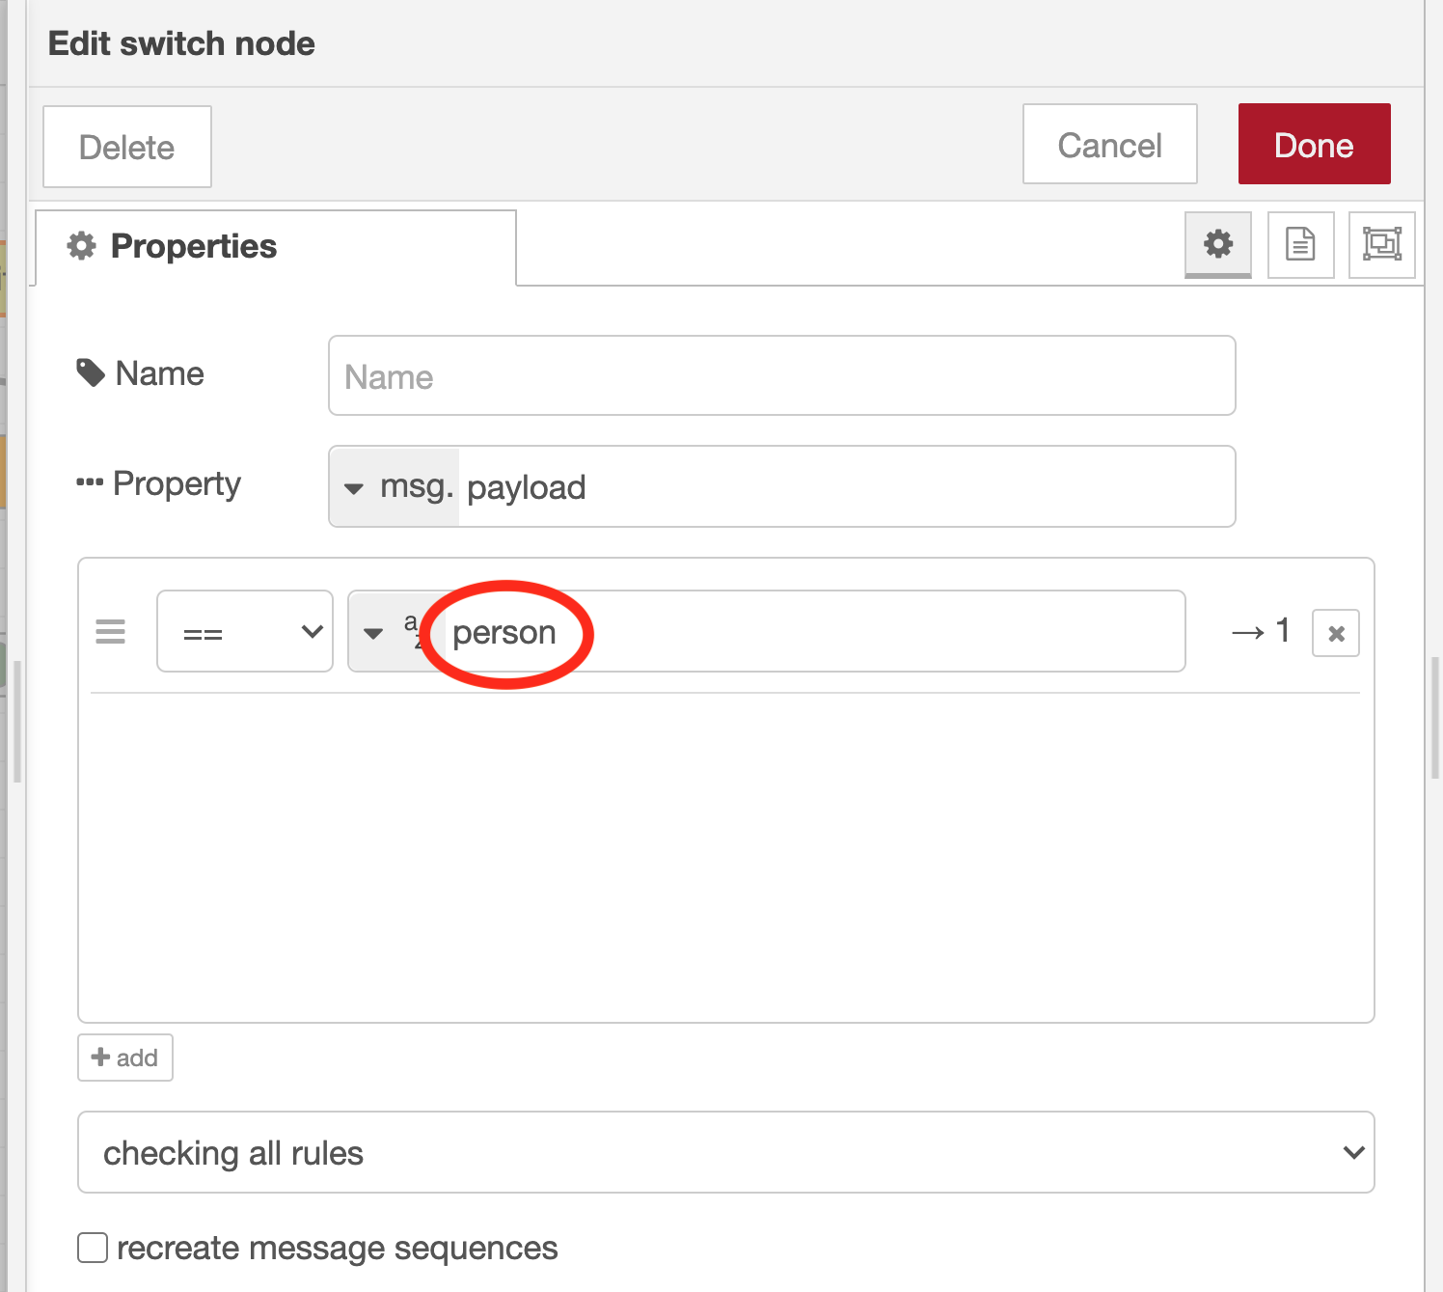Open the node description document icon
Screen dimensions: 1443x1292
1300,244
